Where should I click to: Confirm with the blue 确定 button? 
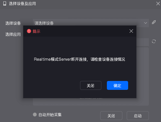[117, 85]
